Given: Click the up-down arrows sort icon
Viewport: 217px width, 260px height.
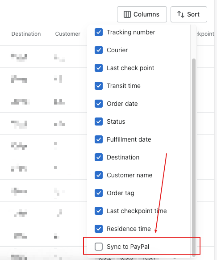Looking at the screenshot, I should (x=181, y=14).
